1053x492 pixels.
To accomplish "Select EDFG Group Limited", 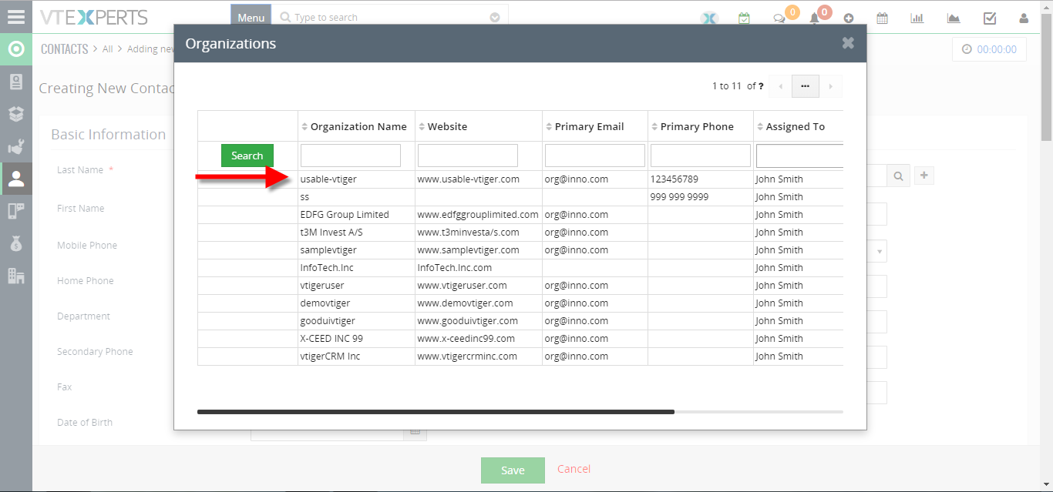I will point(345,215).
